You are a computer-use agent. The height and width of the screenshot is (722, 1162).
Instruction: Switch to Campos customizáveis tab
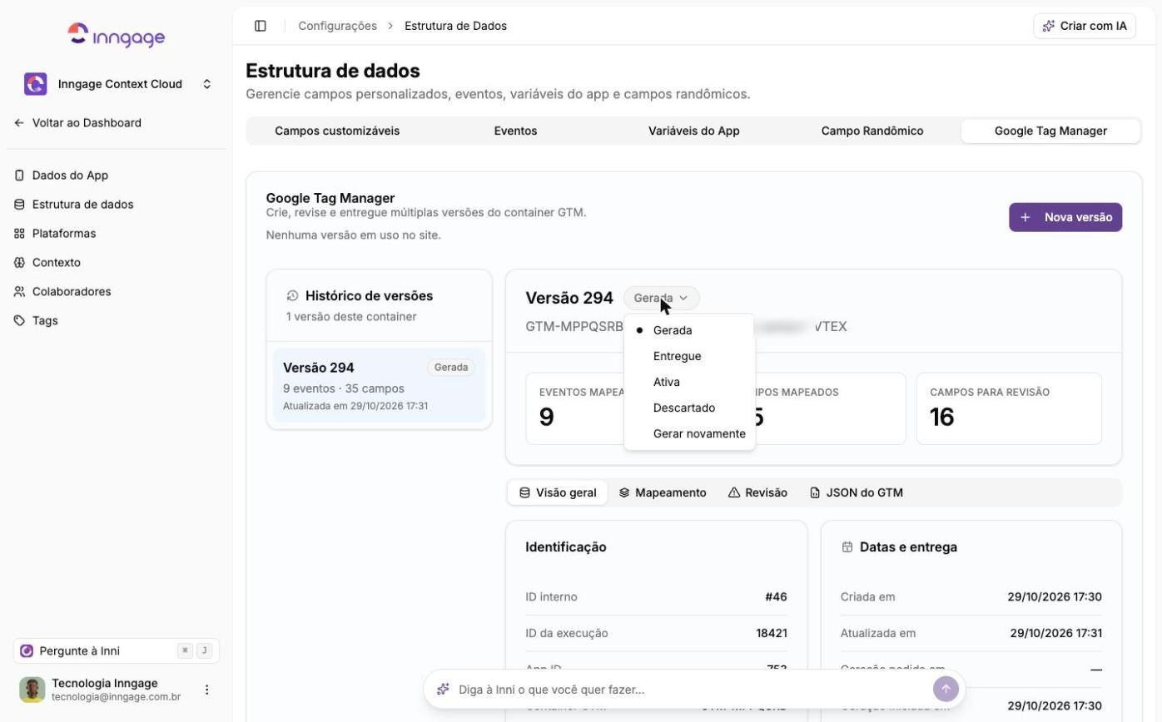click(337, 131)
